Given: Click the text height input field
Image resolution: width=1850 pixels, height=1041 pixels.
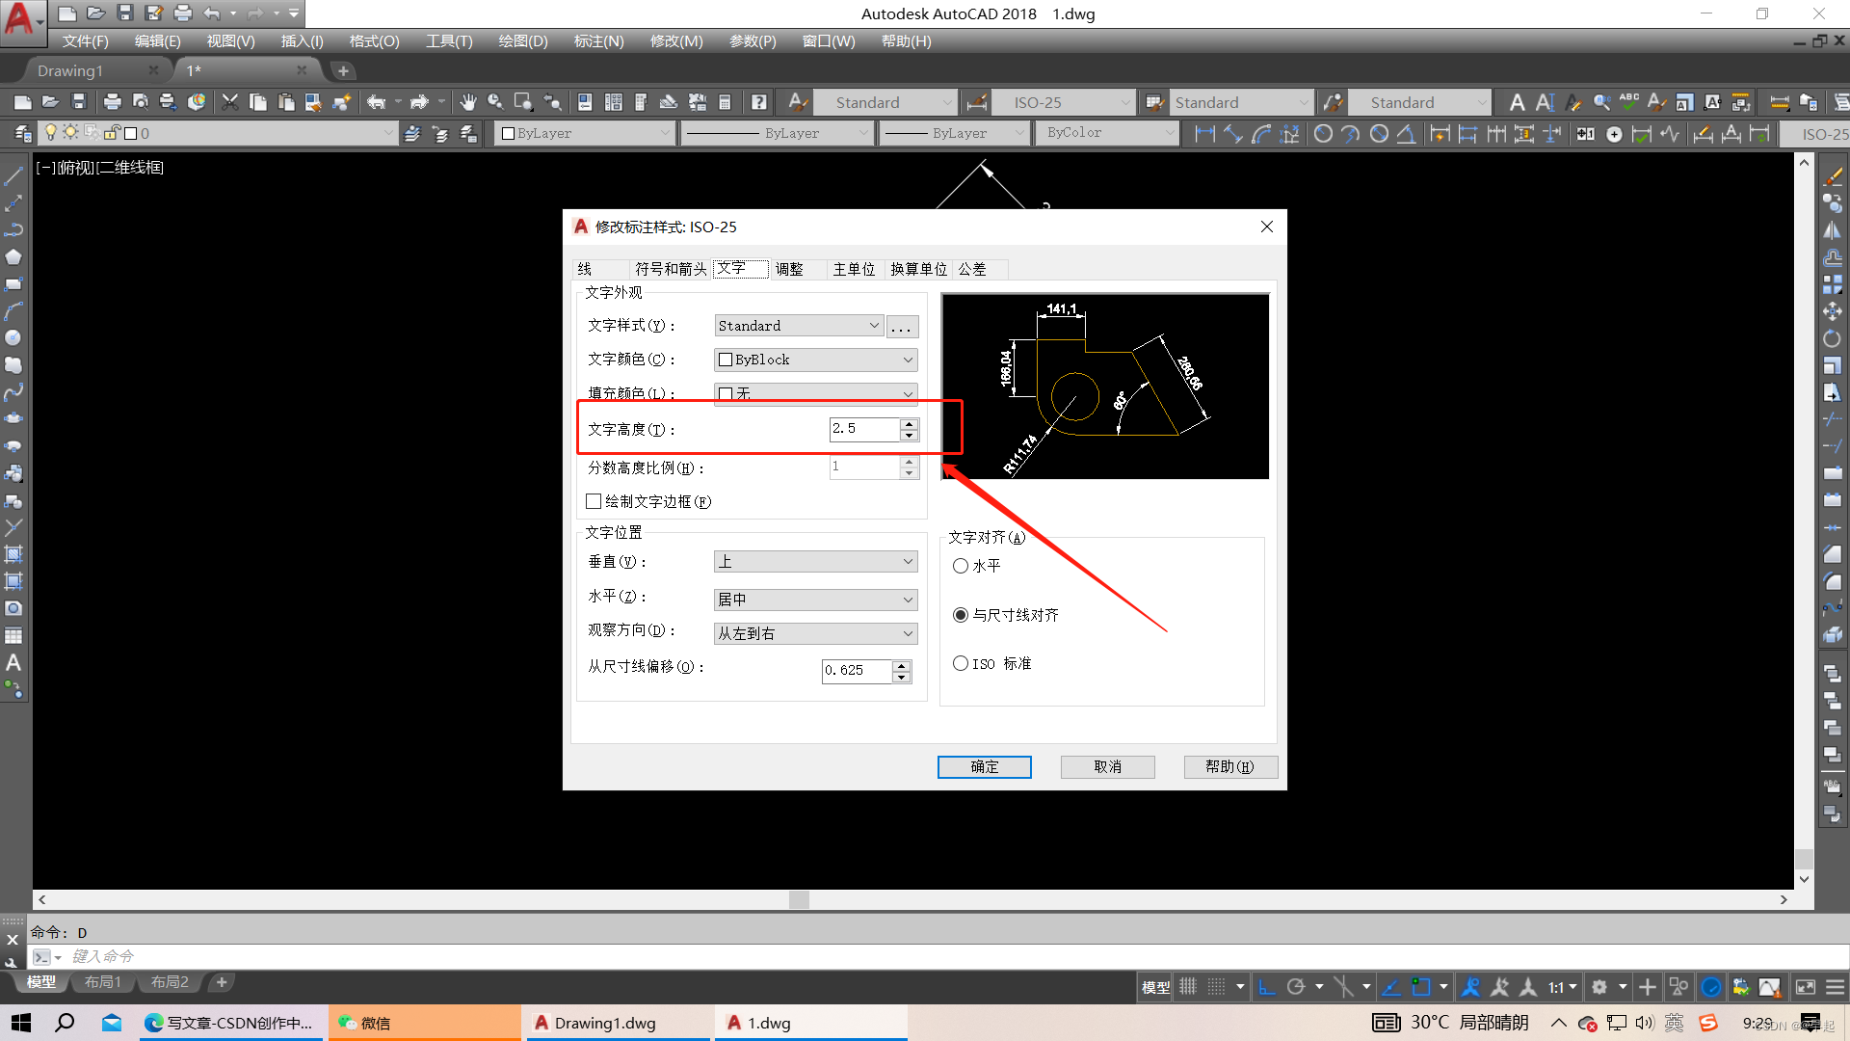Looking at the screenshot, I should tap(863, 429).
